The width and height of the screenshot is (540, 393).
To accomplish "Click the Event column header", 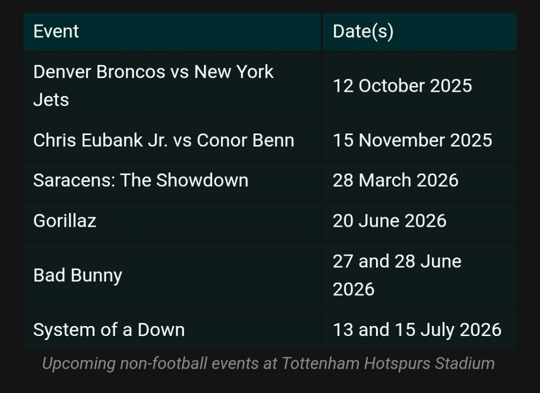I will [56, 32].
